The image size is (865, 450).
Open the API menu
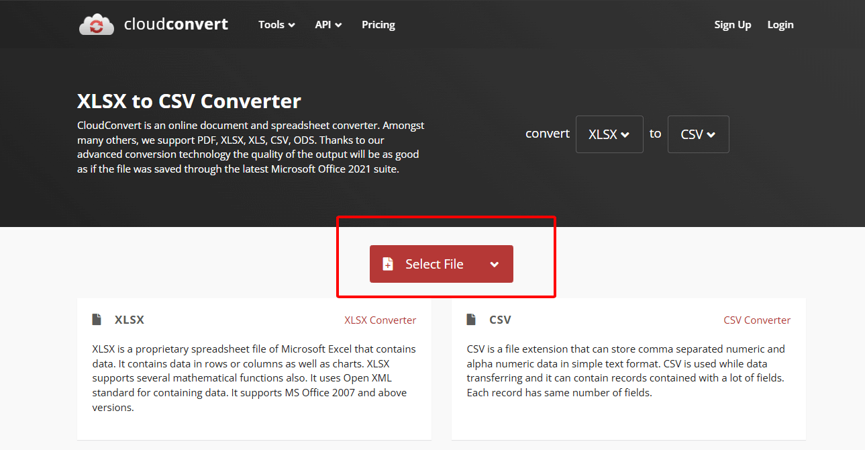(x=328, y=25)
